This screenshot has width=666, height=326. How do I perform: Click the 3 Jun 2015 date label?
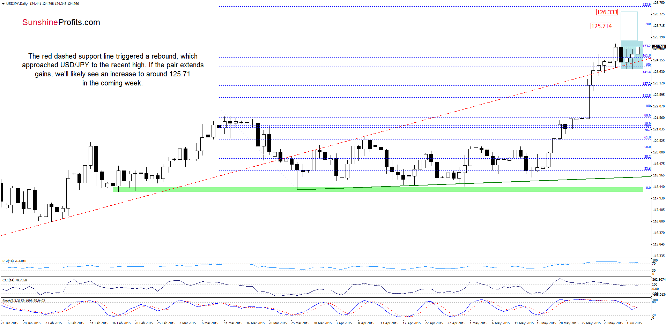pos(634,323)
